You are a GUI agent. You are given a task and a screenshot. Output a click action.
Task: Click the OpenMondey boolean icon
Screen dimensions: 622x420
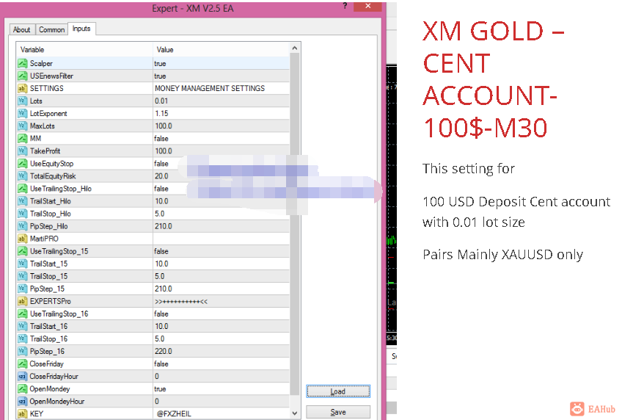23,388
